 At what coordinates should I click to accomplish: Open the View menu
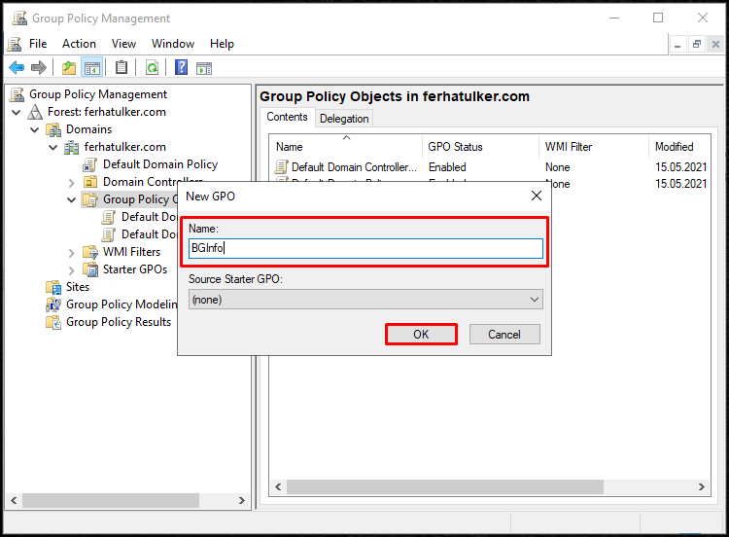coord(123,44)
